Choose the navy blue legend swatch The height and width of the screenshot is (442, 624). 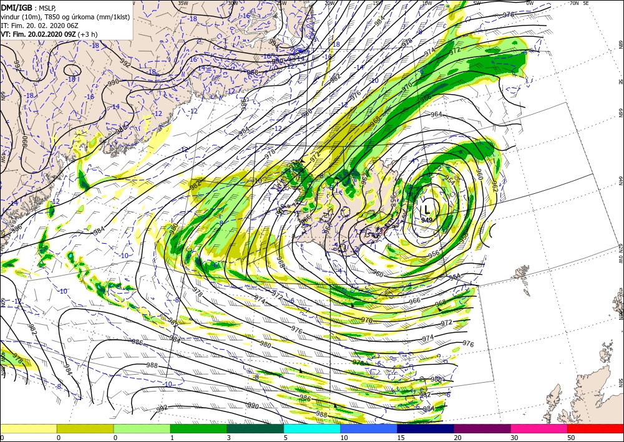click(426, 428)
